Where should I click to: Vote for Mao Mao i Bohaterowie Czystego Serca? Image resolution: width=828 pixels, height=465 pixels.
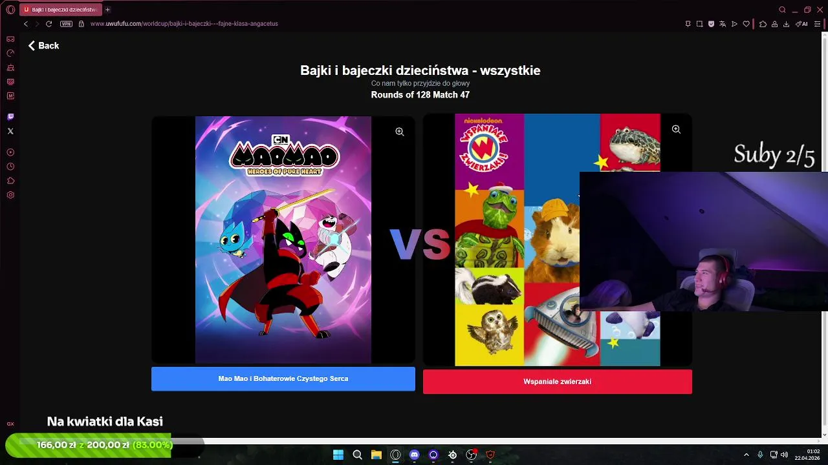click(283, 379)
